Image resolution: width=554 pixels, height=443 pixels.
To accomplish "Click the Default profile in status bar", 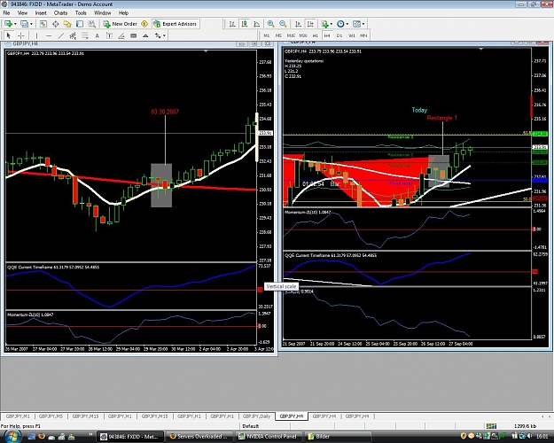I will pos(251,425).
